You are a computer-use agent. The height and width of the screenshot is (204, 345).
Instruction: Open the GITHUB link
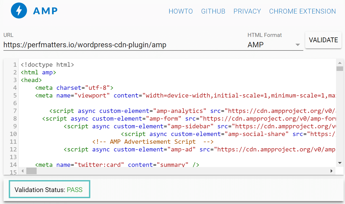coord(213,11)
